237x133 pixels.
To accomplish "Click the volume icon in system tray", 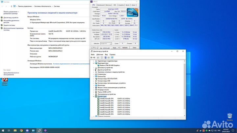I will (215, 130).
